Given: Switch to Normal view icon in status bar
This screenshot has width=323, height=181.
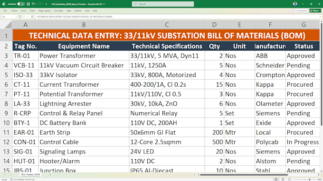Looking at the screenshot, I should coord(276,180).
